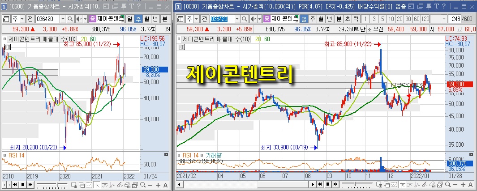Image resolution: width=477 pixels, height=191 pixels.
Task: Click the 5 period button in right toolbar
Action: [382, 19]
